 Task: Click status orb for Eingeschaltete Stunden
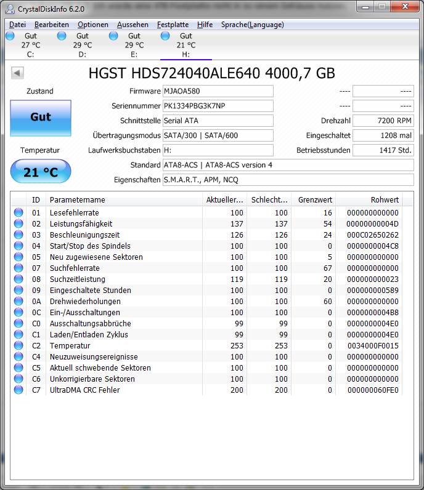(x=18, y=291)
